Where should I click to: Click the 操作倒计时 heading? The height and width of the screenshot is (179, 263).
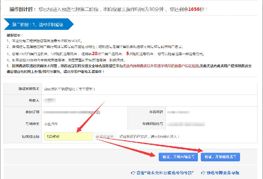click(x=23, y=9)
